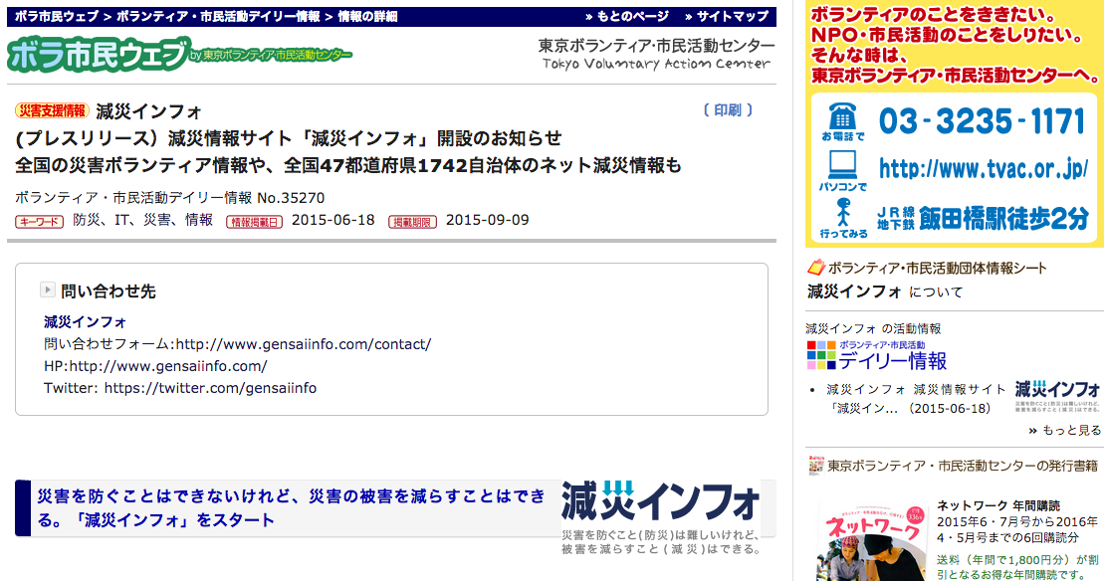Open the Twitter gensaiinfo link

tap(210, 388)
